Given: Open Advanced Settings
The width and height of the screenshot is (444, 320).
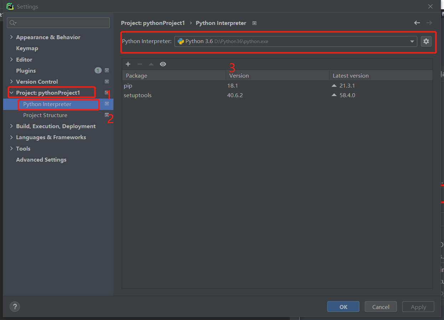Looking at the screenshot, I should [x=41, y=159].
